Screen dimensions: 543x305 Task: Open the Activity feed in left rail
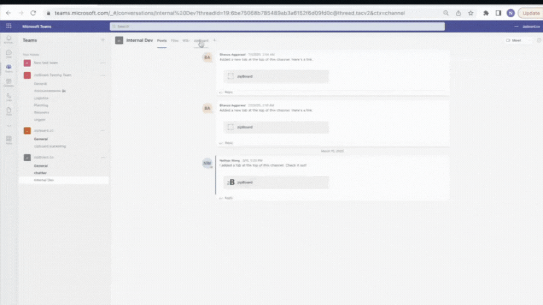click(9, 39)
